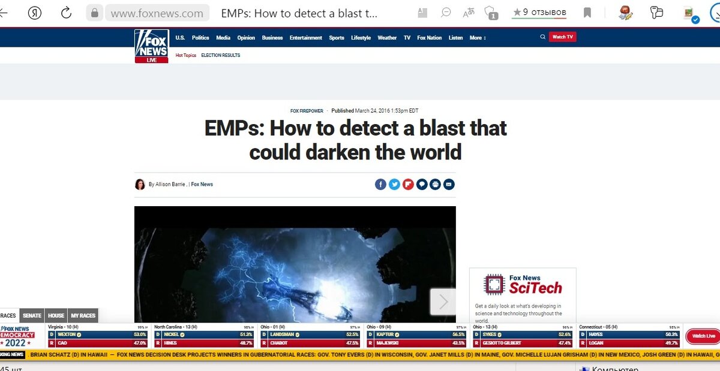Switch to the SENATE races tab
Image resolution: width=720 pixels, height=371 pixels.
pos(32,316)
